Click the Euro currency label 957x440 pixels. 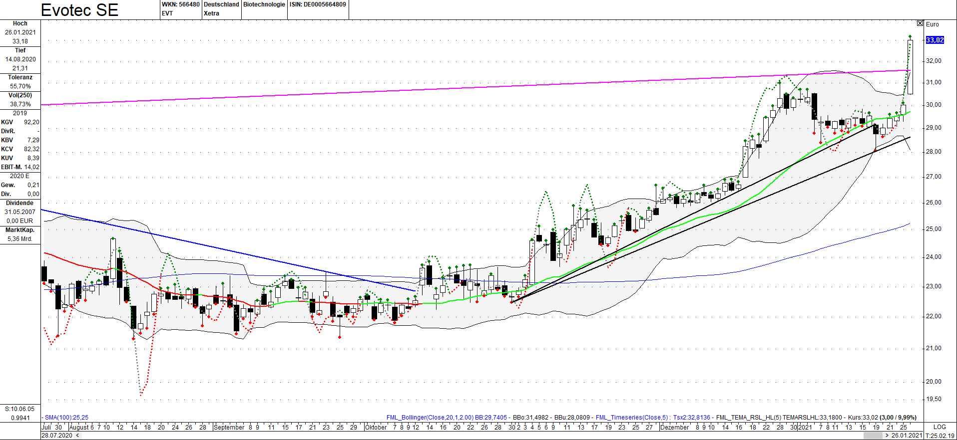pyautogui.click(x=933, y=24)
